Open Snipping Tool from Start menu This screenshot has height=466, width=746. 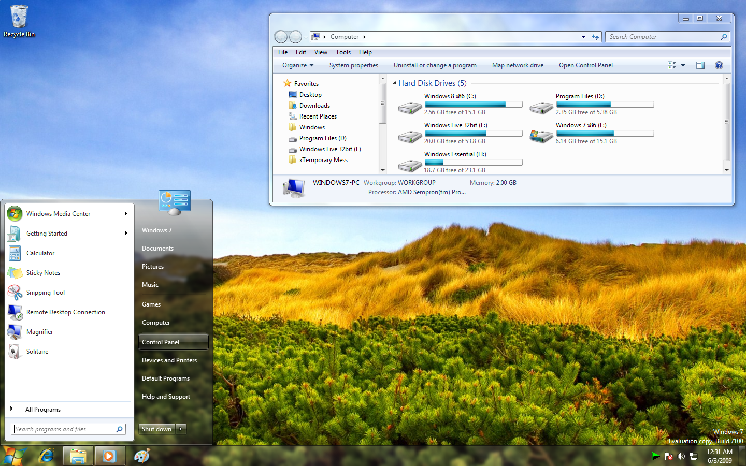tap(46, 293)
